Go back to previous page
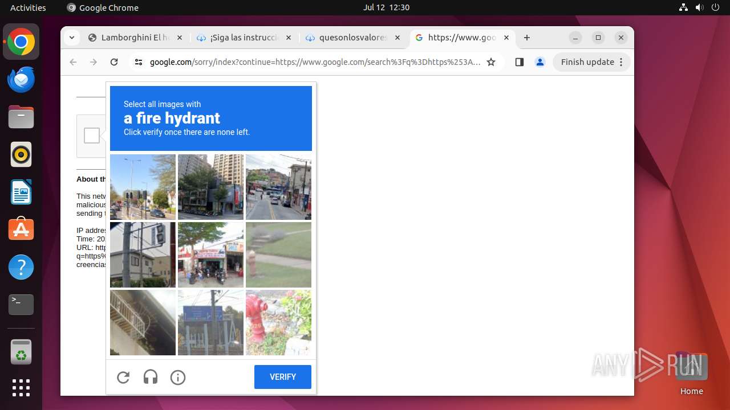 point(73,62)
